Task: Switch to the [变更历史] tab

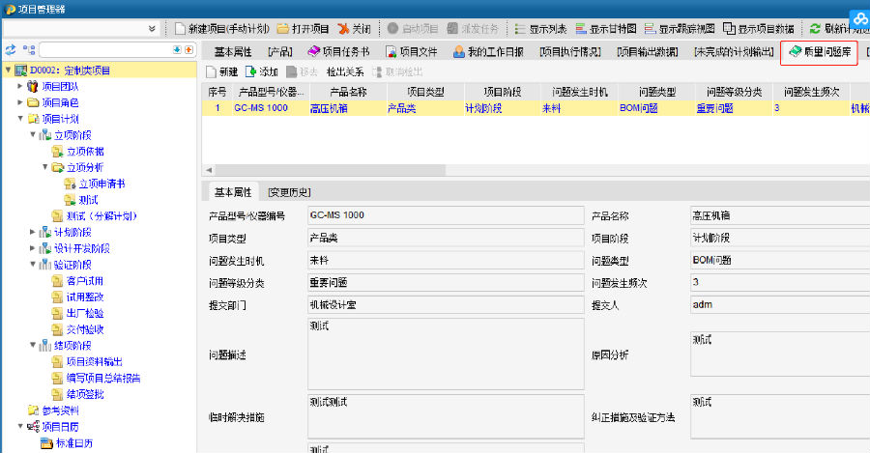Action: point(289,192)
